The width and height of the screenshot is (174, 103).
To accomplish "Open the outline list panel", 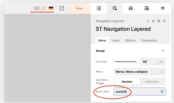I will (99, 8).
